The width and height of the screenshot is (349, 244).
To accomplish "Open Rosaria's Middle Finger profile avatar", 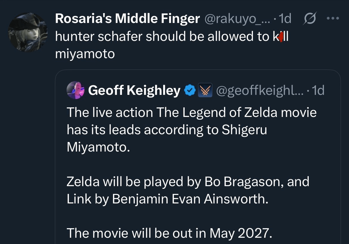I will (x=28, y=32).
